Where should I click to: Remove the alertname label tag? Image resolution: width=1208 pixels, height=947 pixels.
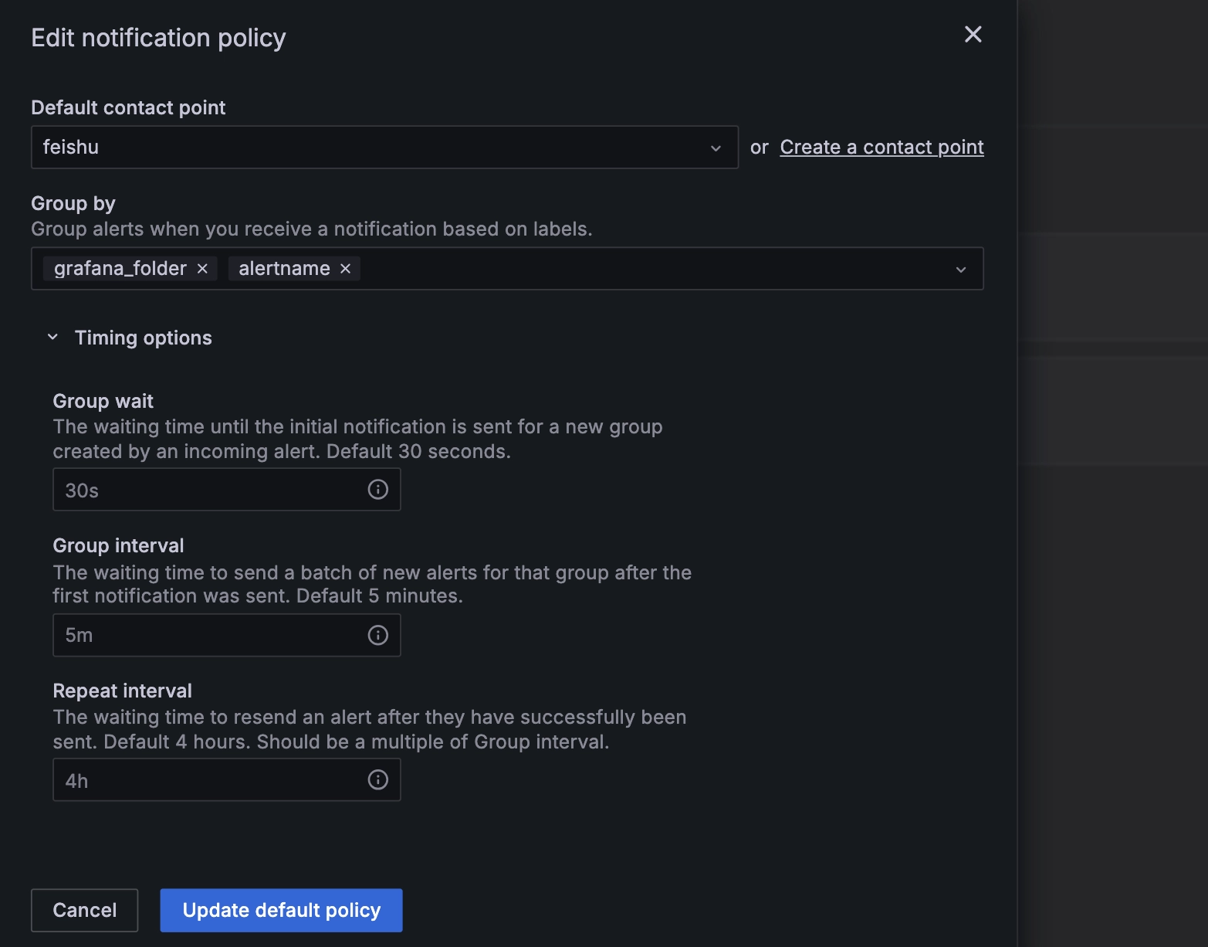tap(346, 269)
